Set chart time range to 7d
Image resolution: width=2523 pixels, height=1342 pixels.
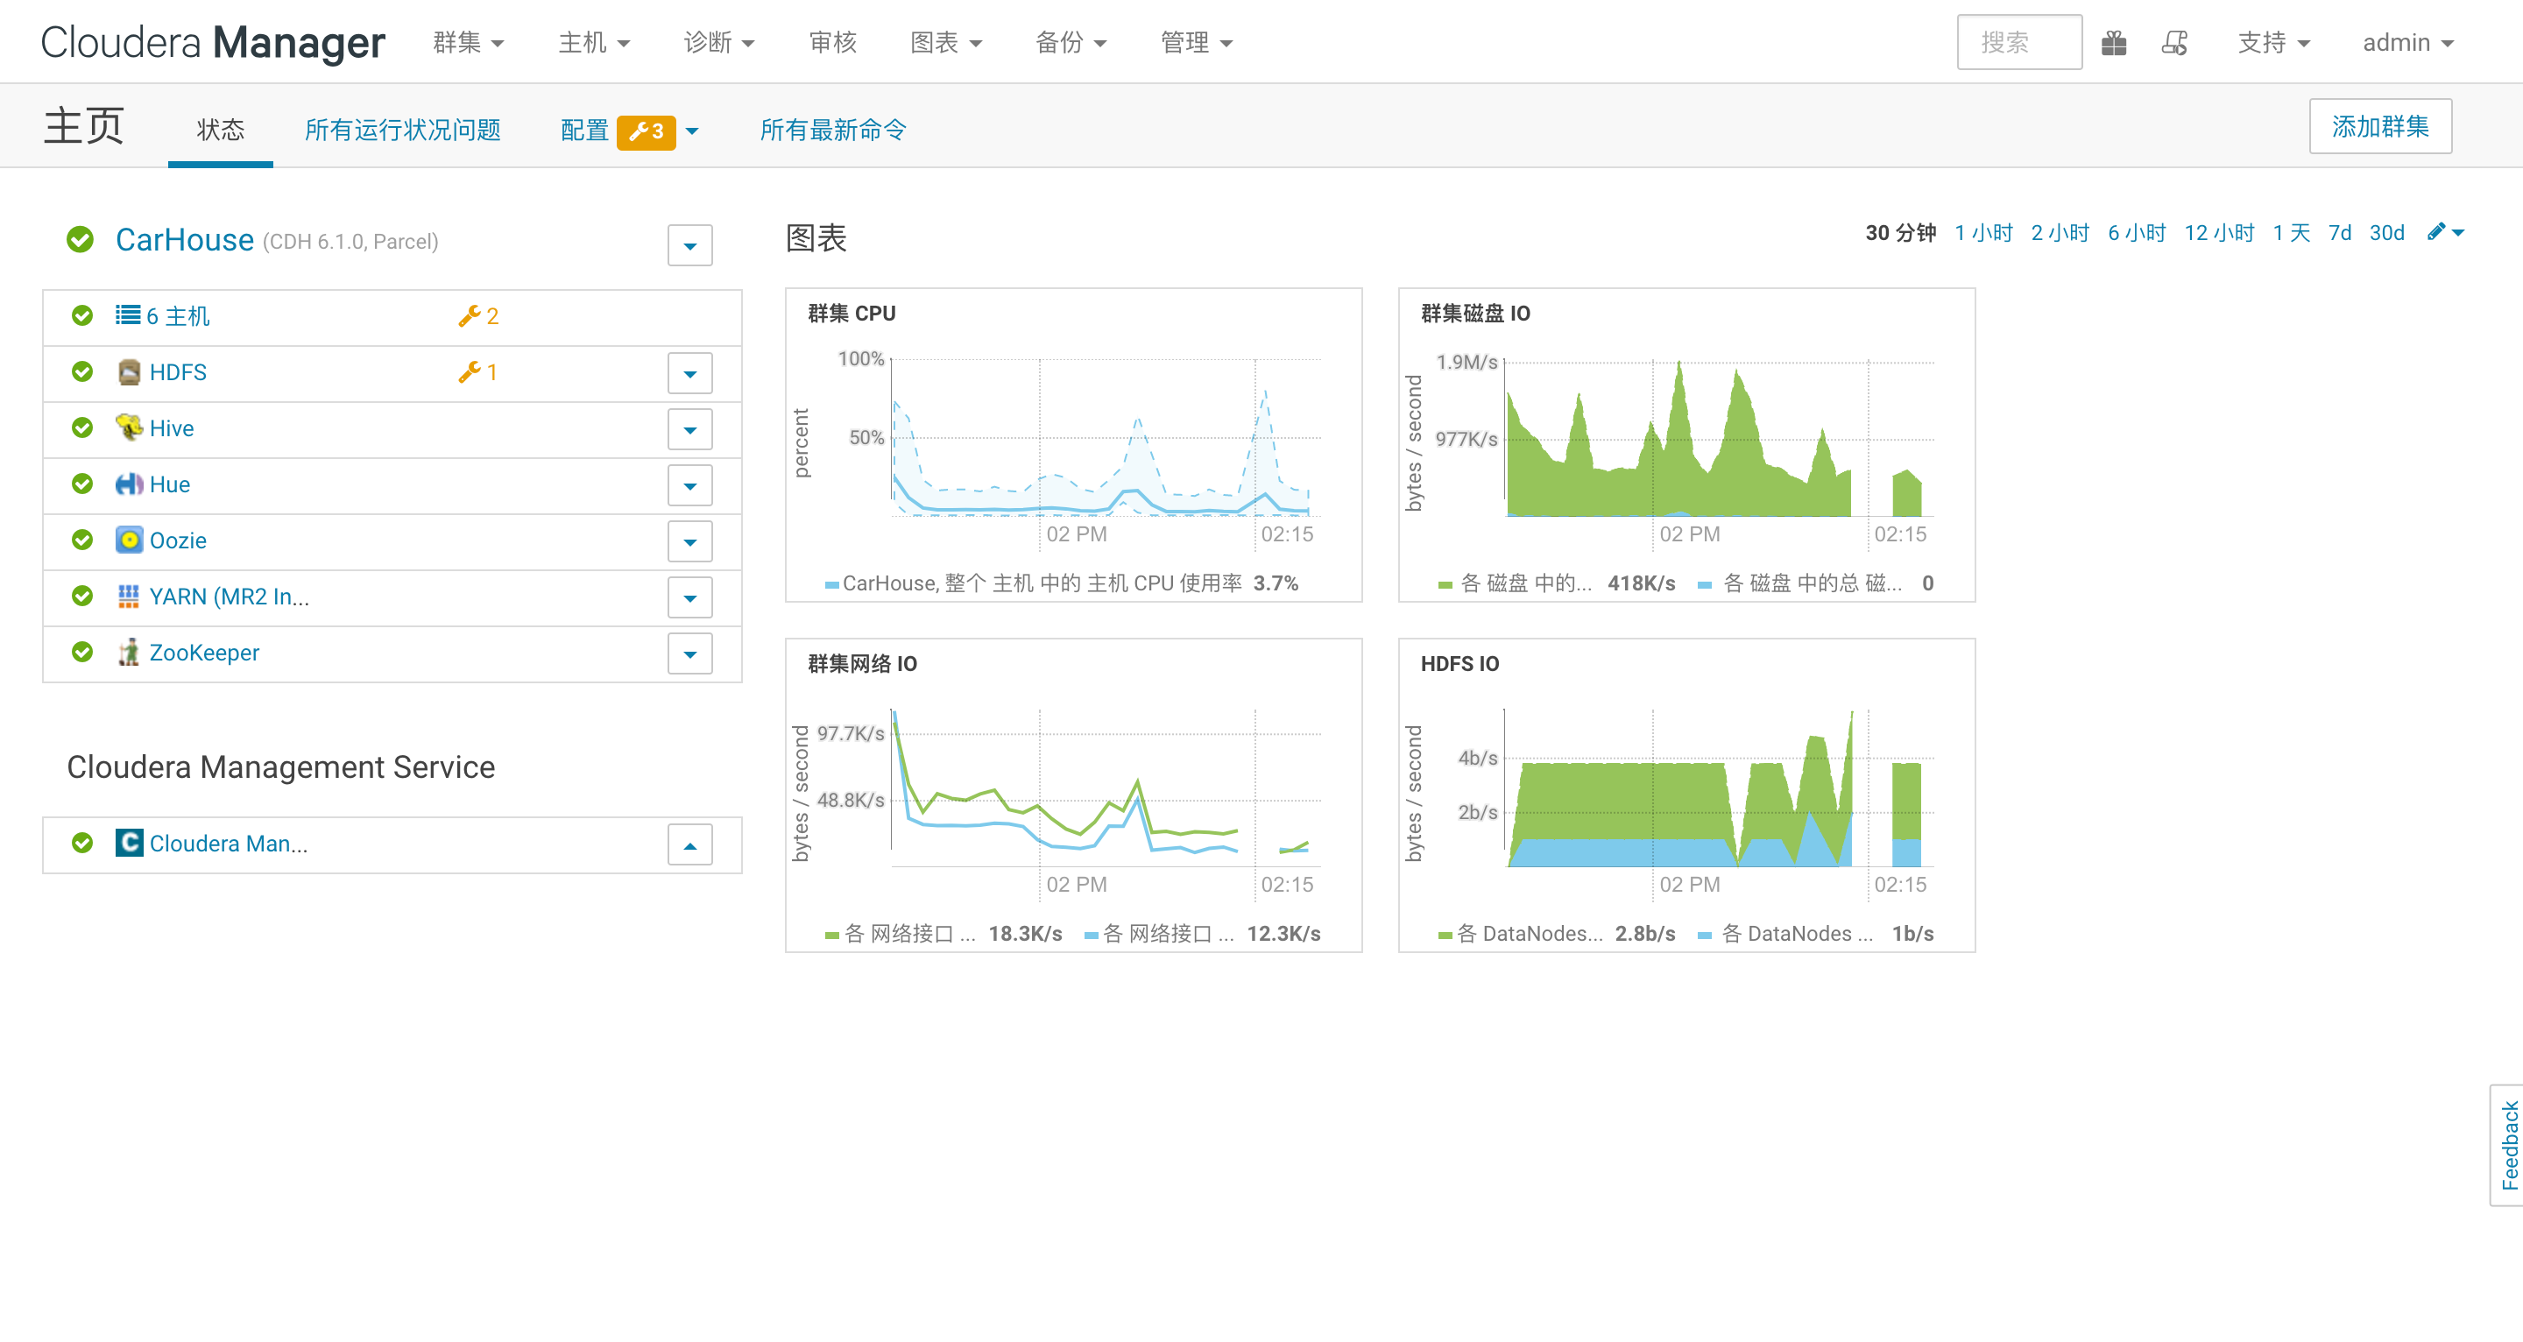(2340, 233)
